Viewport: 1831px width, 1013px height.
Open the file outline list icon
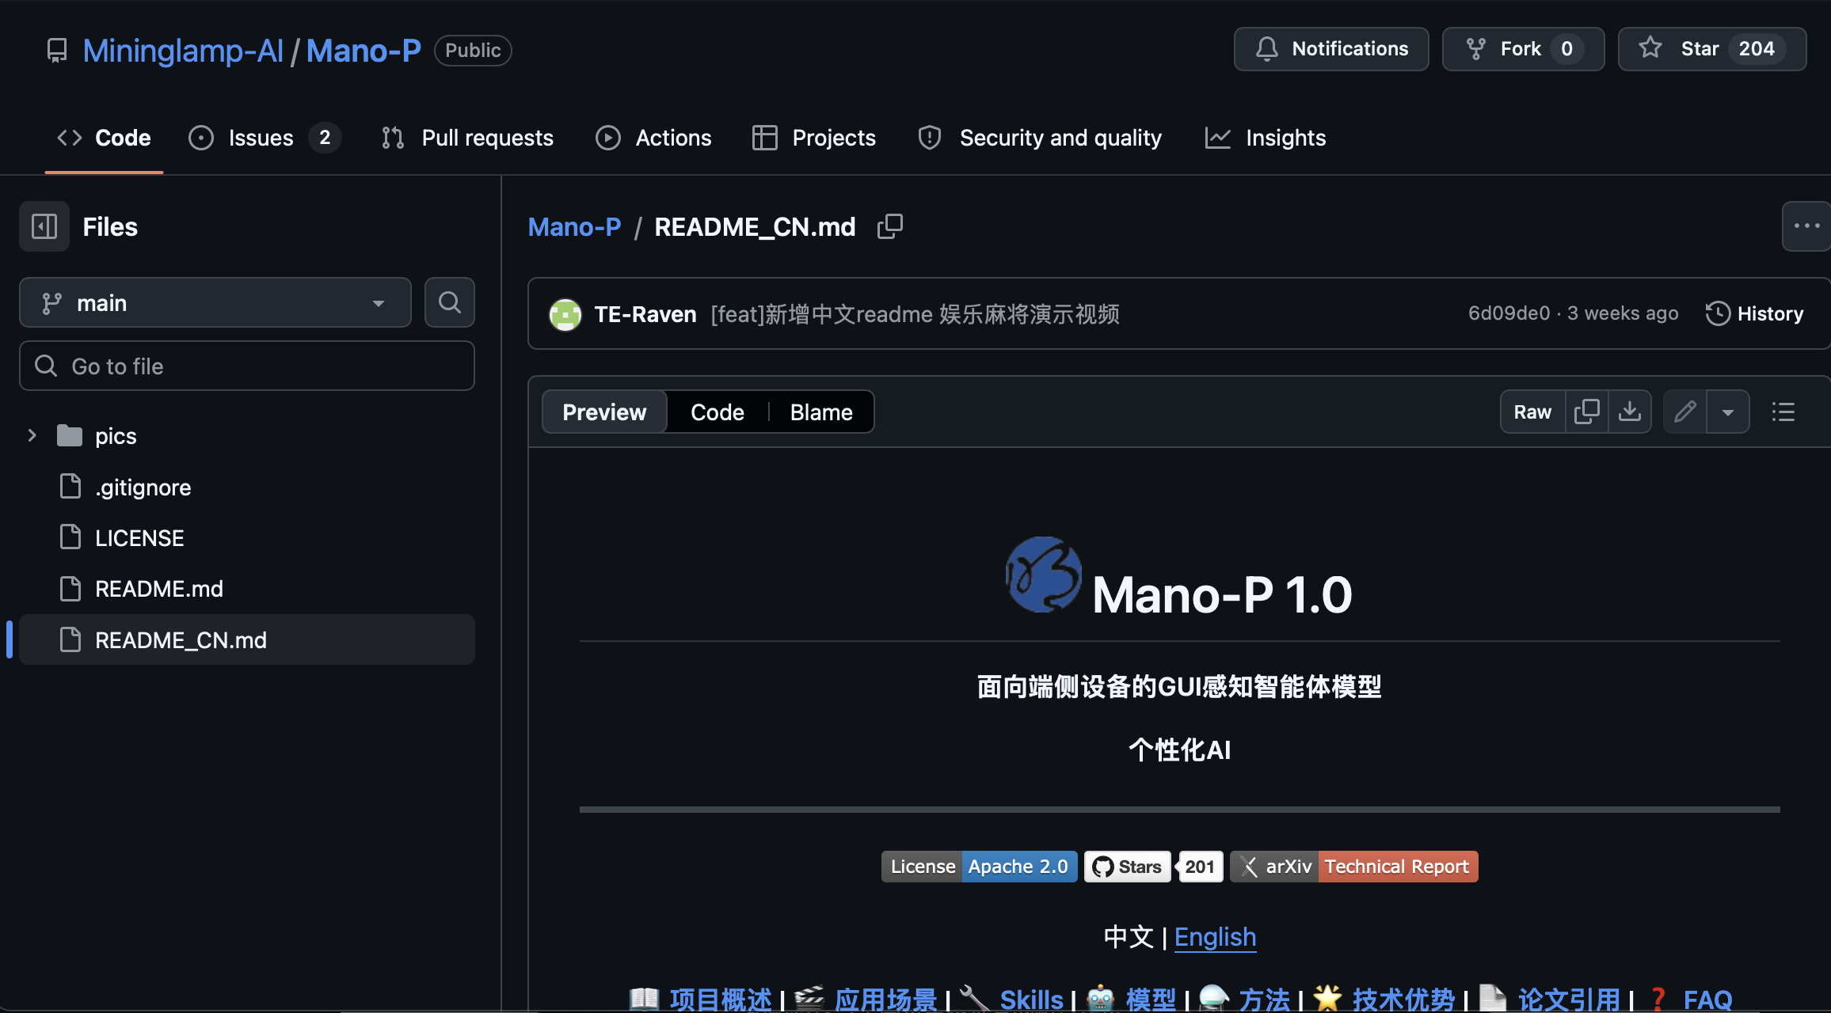click(x=1782, y=412)
